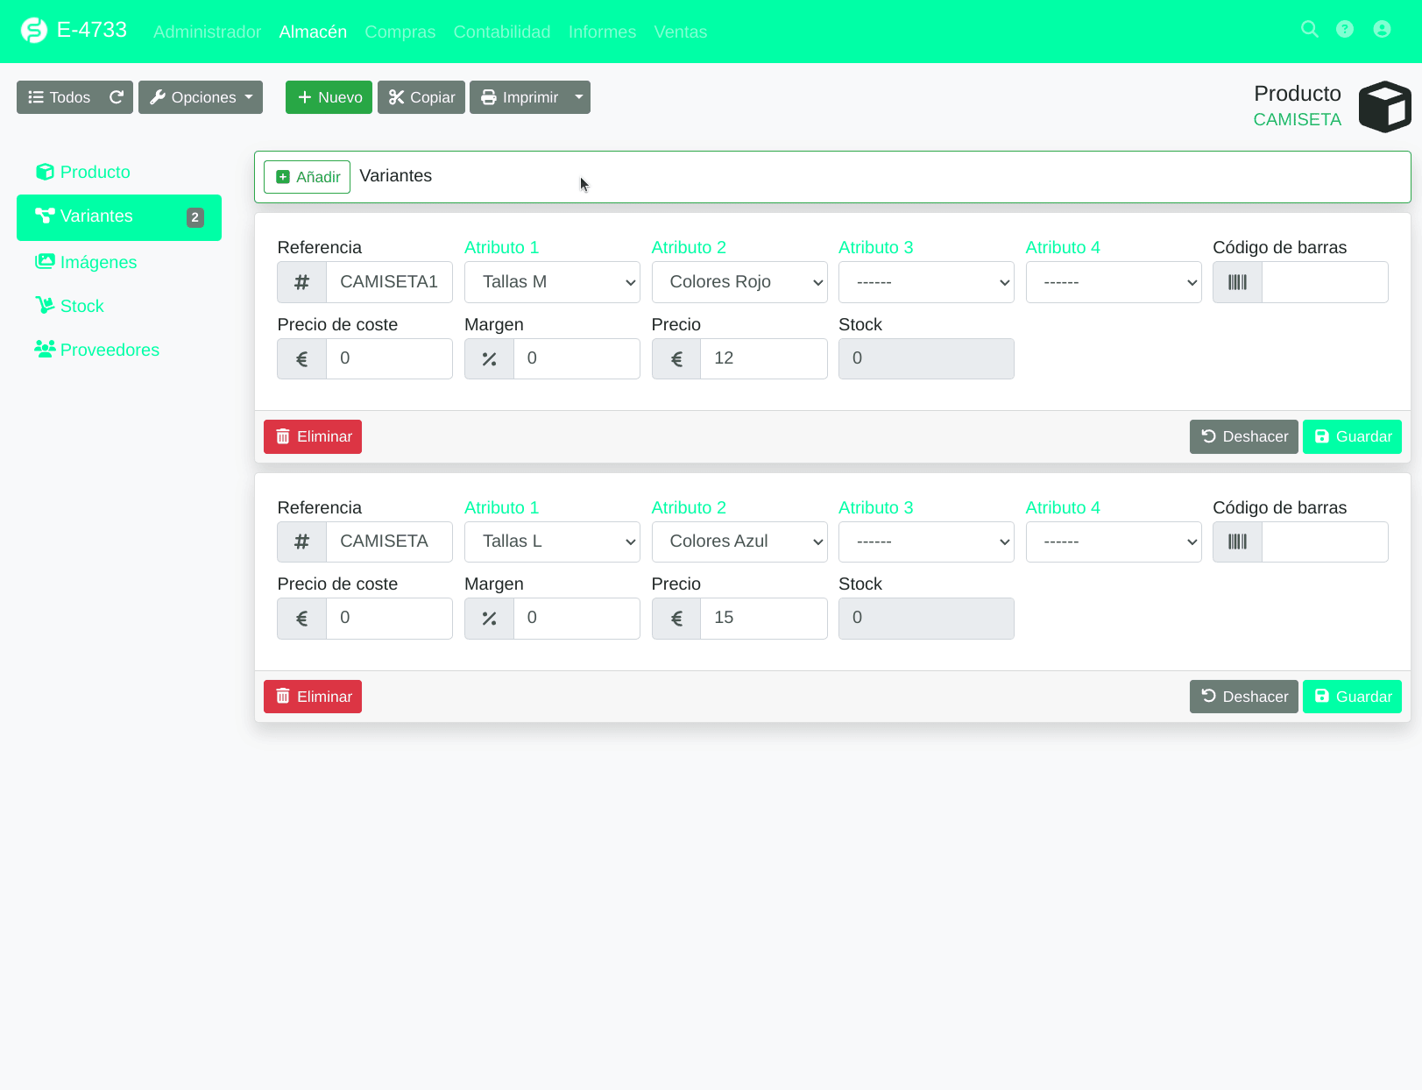This screenshot has width=1422, height=1090.
Task: Delete the Tallas L variant with Eliminar
Action: click(x=313, y=697)
